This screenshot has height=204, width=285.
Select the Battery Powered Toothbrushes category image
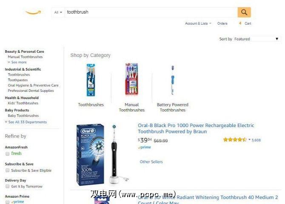pos(173,80)
